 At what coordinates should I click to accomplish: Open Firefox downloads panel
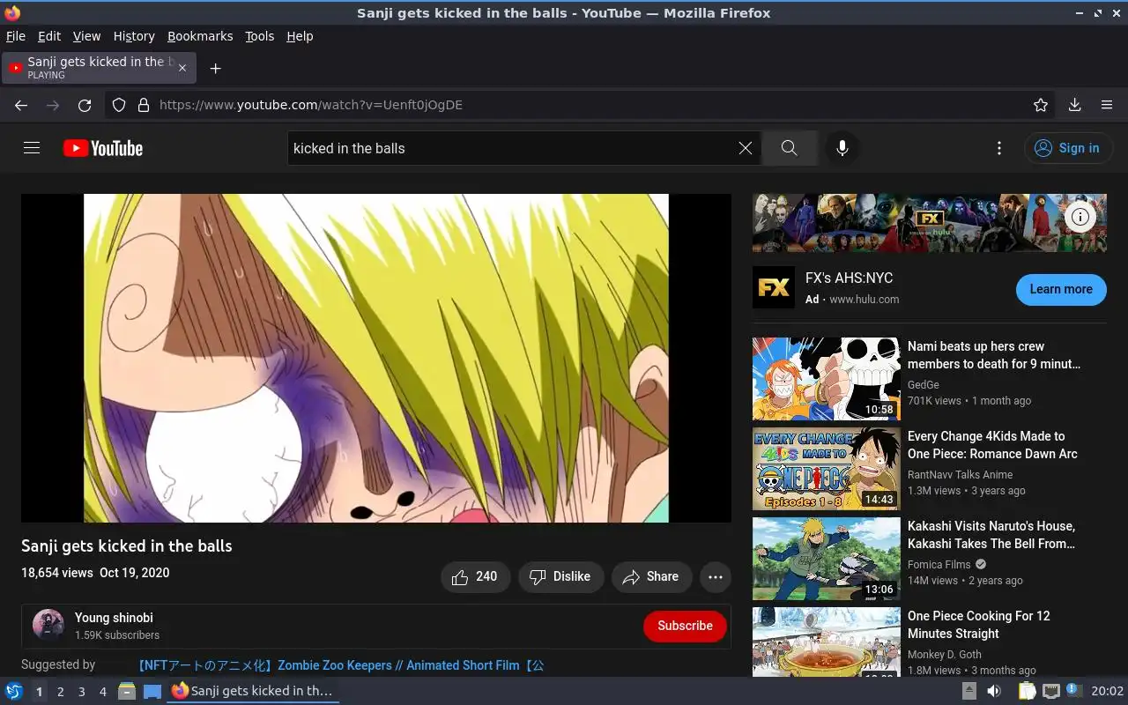tap(1074, 105)
